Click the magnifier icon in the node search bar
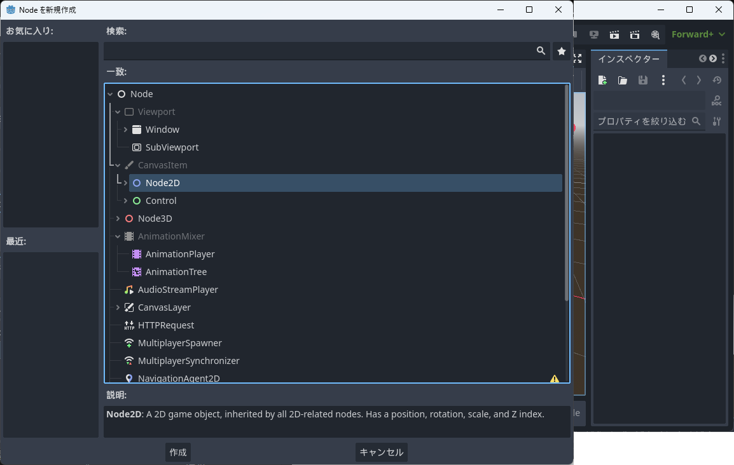734x465 pixels. (541, 51)
